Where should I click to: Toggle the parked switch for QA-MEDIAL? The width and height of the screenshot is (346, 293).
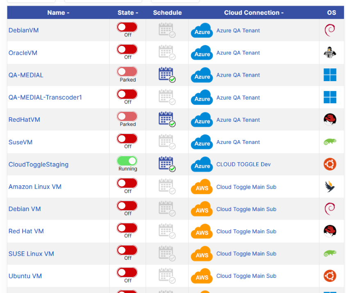tap(127, 72)
